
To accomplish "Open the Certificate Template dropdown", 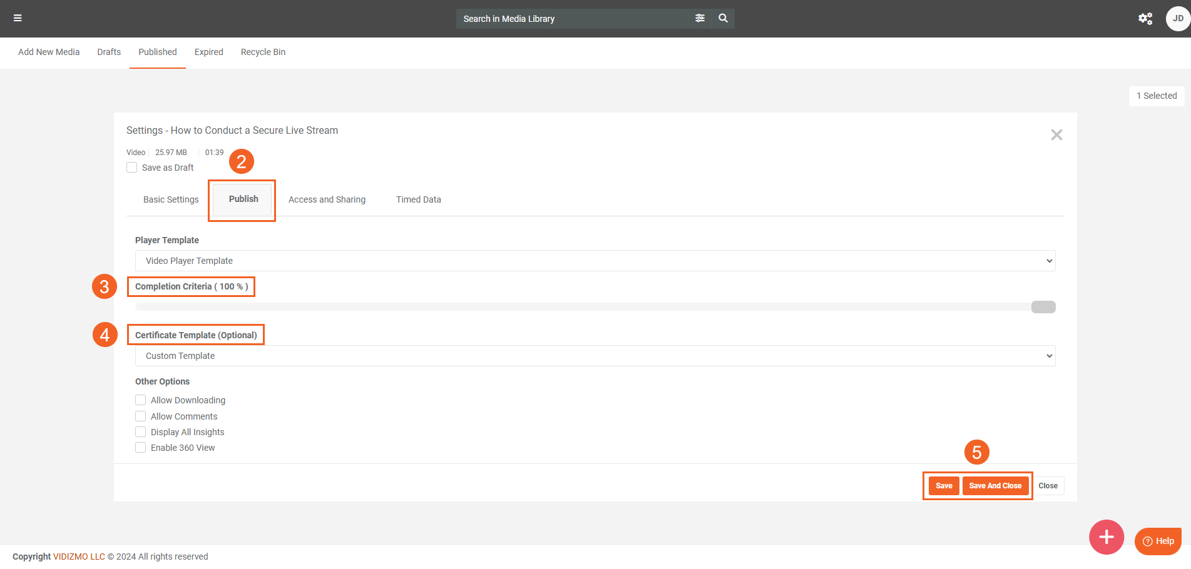I will point(595,356).
